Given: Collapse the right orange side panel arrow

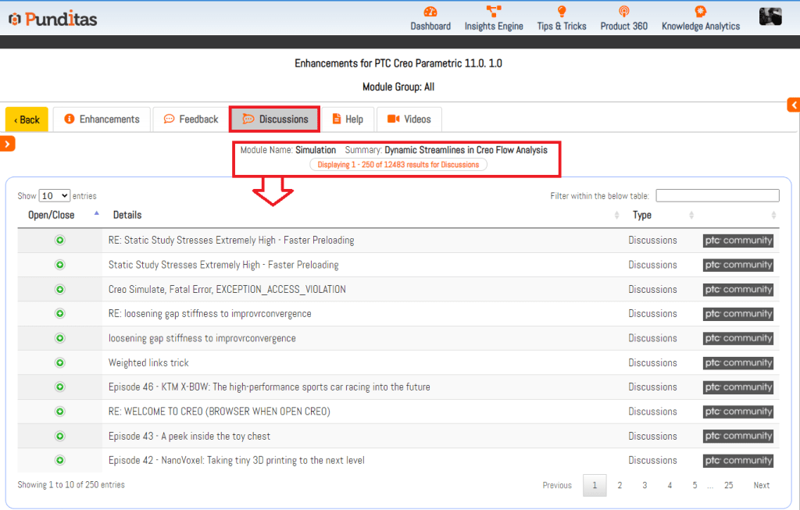Looking at the screenshot, I should [x=793, y=105].
